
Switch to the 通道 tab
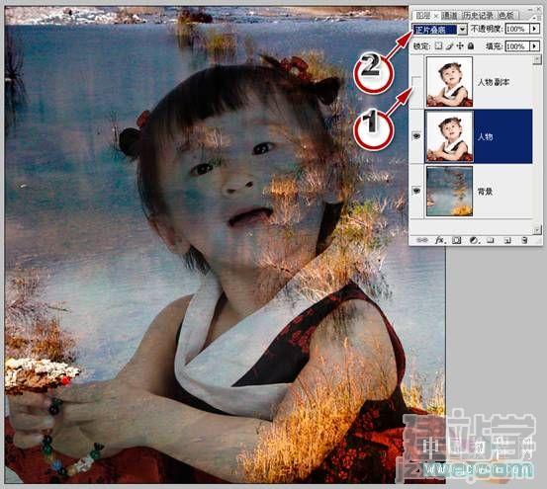tap(450, 16)
